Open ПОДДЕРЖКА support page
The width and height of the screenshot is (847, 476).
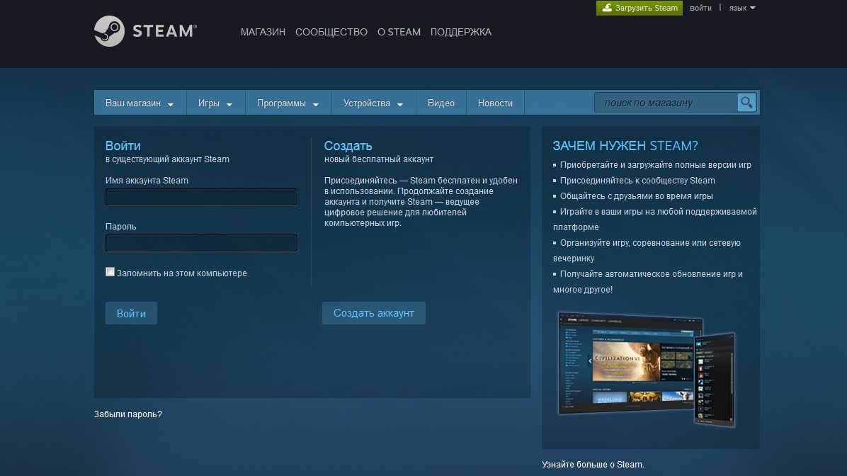[461, 32]
